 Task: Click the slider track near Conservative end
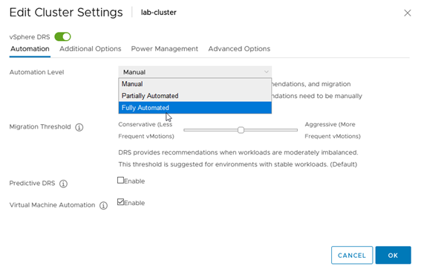tap(191, 130)
